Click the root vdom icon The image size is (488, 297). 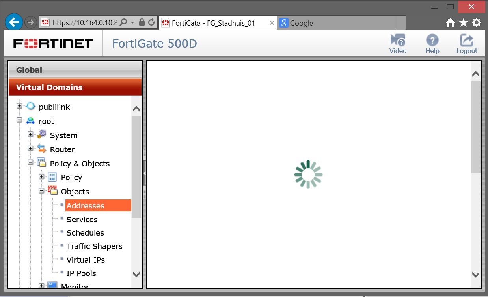30,120
